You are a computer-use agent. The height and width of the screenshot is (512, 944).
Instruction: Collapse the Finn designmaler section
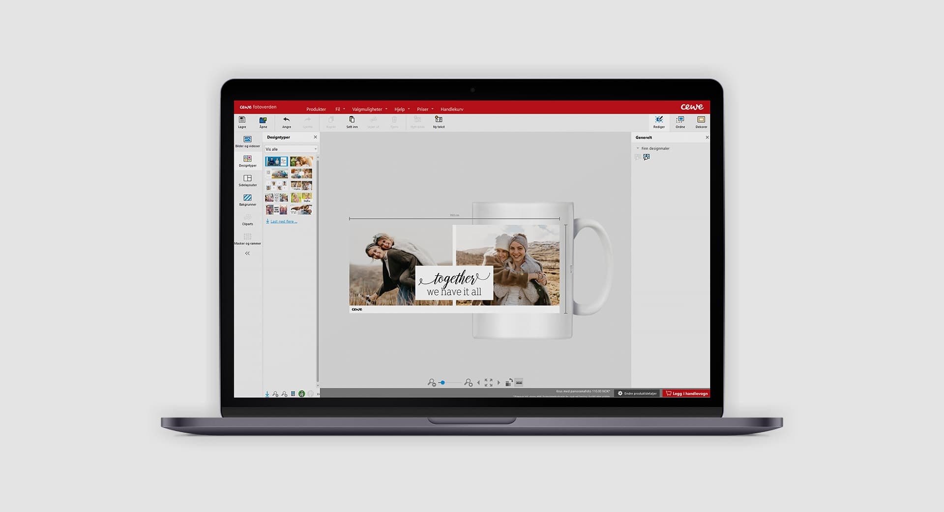(638, 148)
